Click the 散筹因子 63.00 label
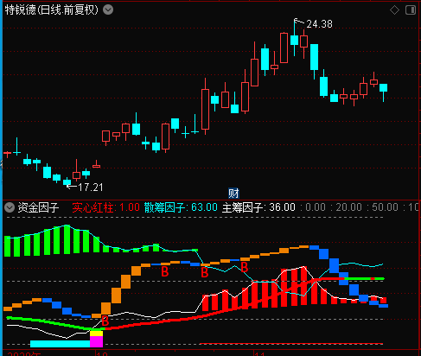The height and width of the screenshot is (356, 421). coord(181,207)
